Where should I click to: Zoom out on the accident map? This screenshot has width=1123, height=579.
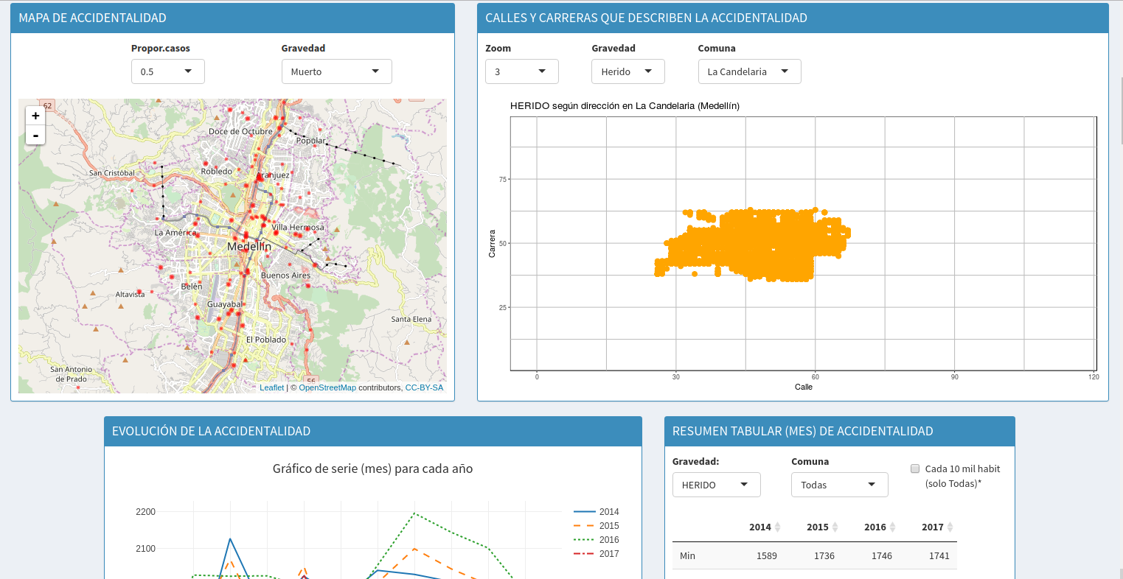tap(35, 136)
